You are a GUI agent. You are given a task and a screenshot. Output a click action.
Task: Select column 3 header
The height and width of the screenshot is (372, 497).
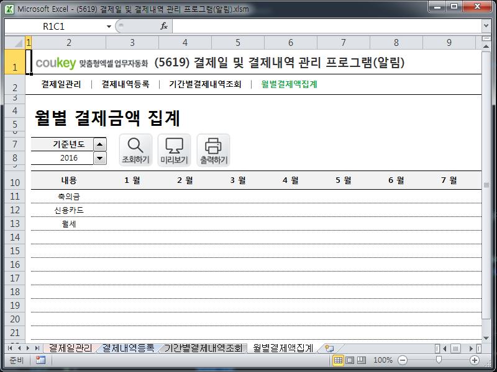pos(132,42)
